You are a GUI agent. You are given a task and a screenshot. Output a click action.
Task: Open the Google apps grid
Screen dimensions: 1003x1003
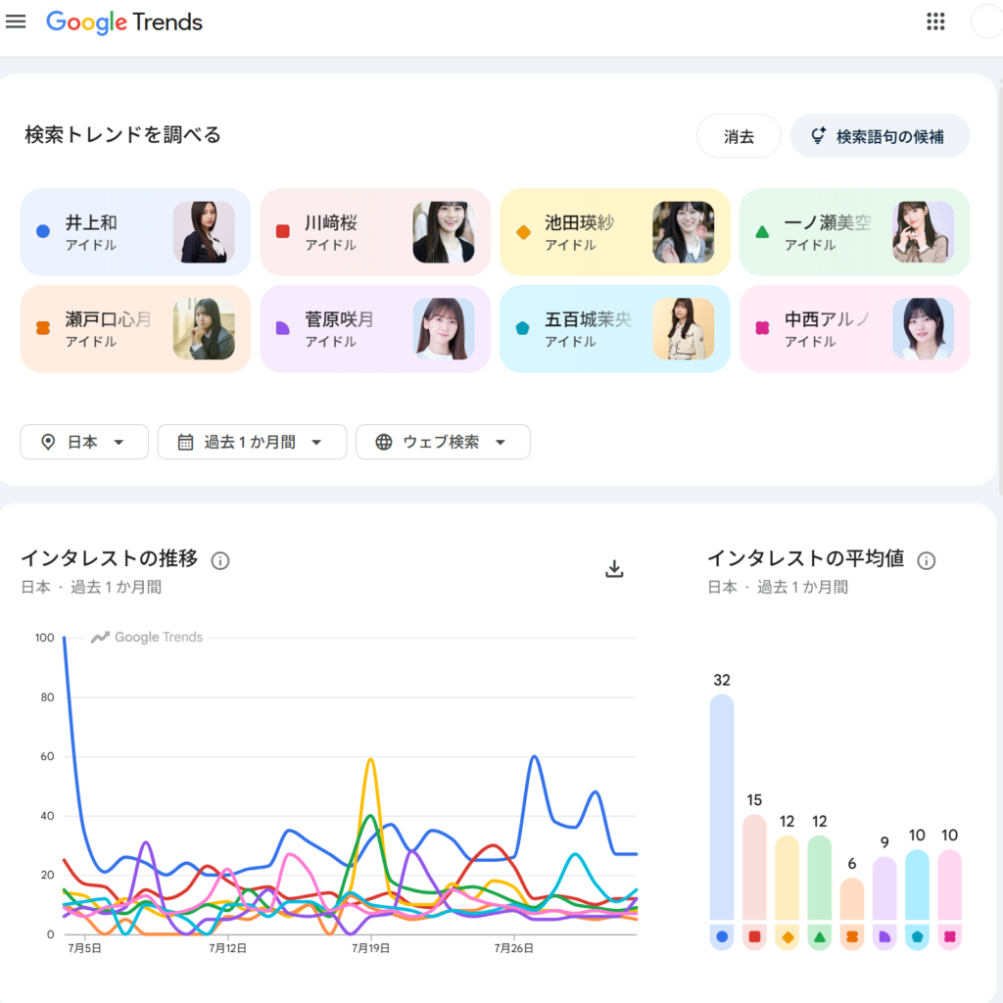pyautogui.click(x=935, y=22)
